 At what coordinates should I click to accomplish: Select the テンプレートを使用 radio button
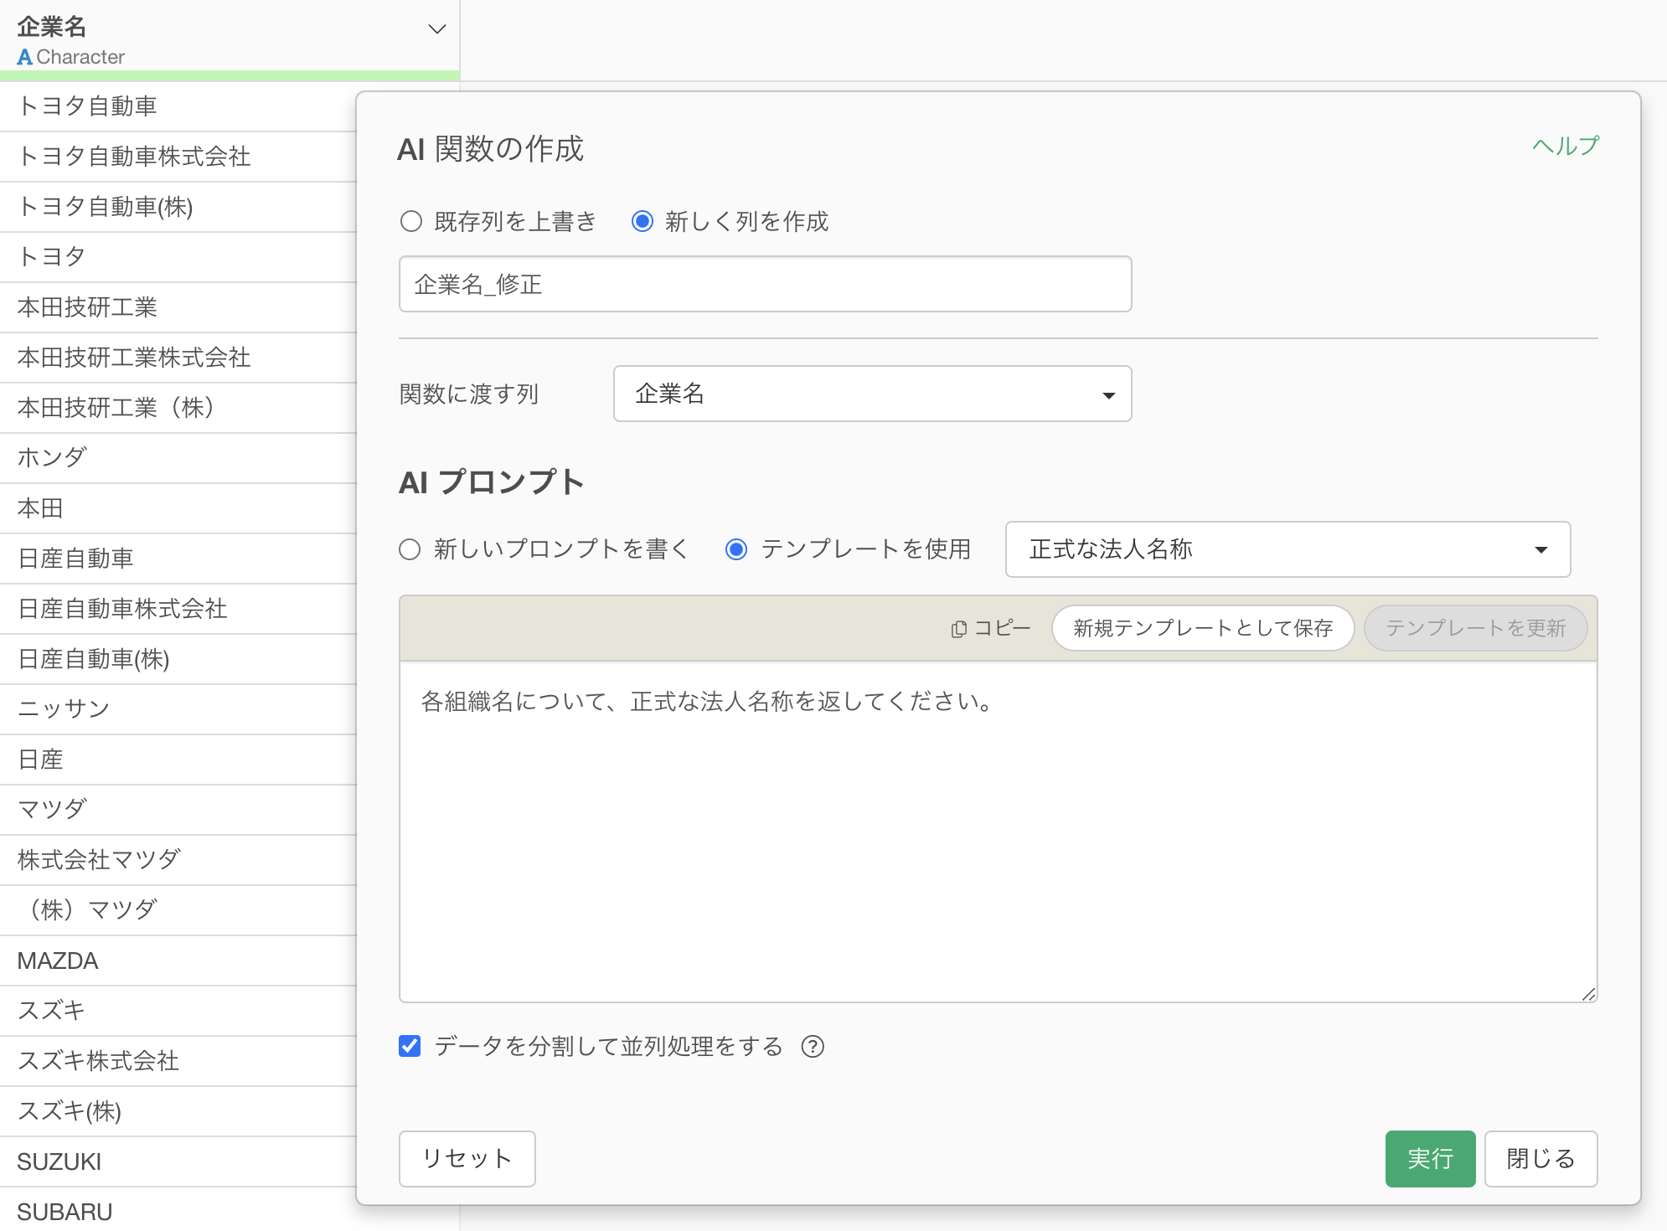pos(736,549)
